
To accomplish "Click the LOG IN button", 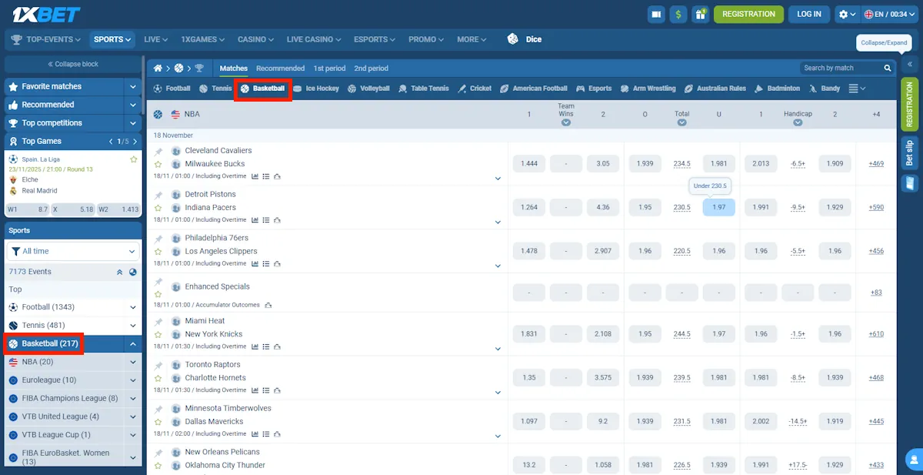I will point(808,14).
